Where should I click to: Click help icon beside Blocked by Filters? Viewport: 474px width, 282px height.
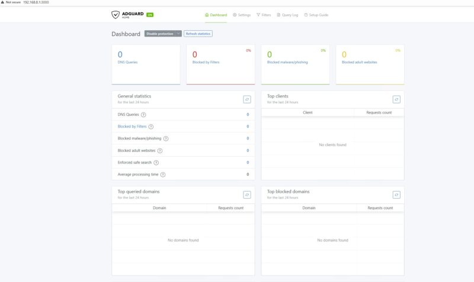(x=151, y=127)
